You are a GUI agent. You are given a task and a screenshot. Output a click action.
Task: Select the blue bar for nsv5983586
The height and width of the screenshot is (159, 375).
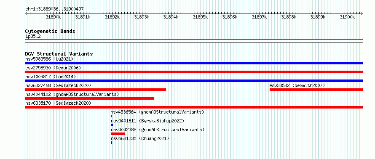point(194,63)
